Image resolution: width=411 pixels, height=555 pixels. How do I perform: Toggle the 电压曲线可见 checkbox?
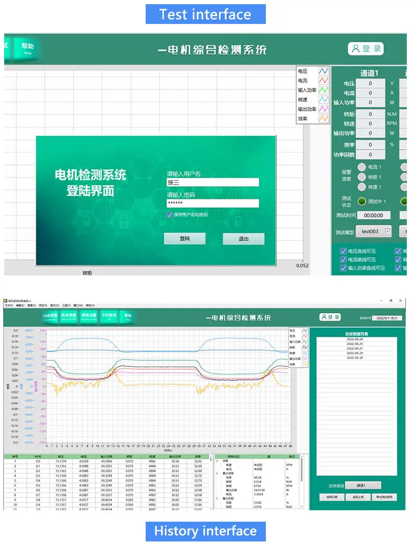click(x=343, y=251)
